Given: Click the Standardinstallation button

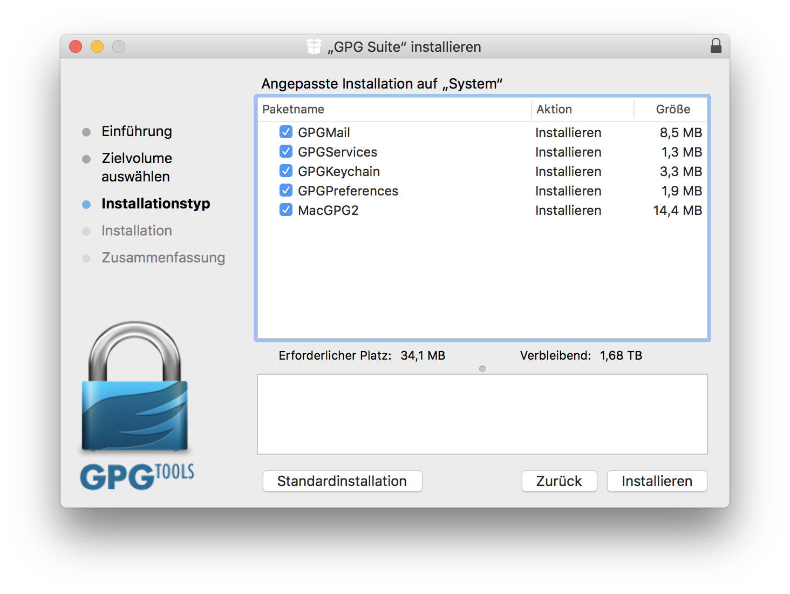Looking at the screenshot, I should point(342,481).
